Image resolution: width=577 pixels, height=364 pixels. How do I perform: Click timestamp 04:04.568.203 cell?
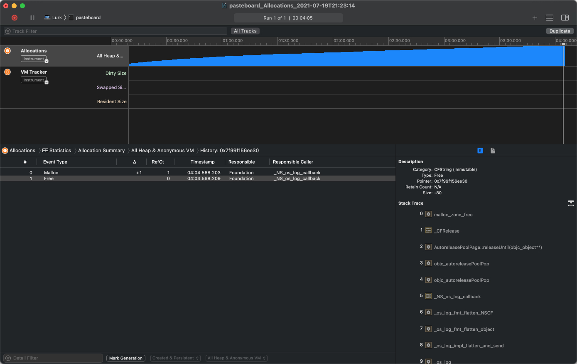pyautogui.click(x=204, y=173)
